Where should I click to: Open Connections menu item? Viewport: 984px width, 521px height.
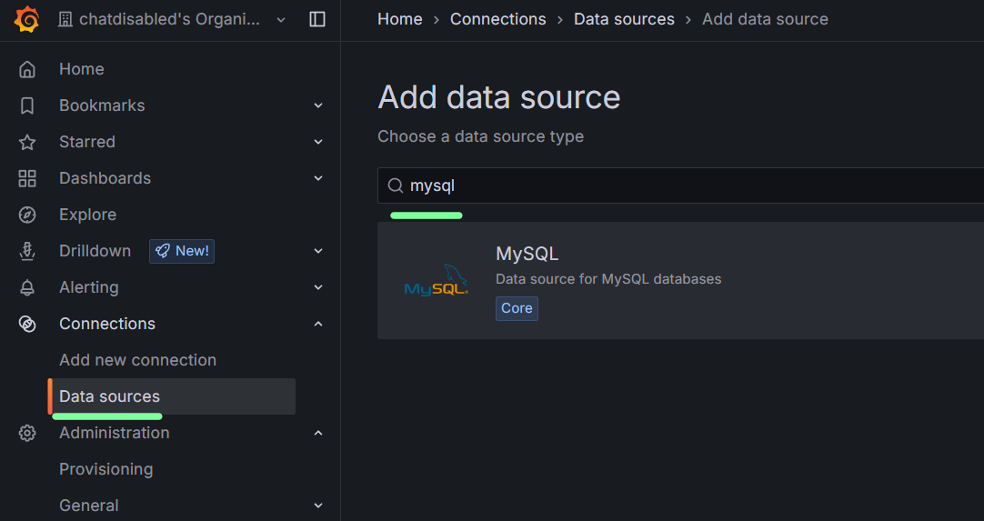coord(107,324)
